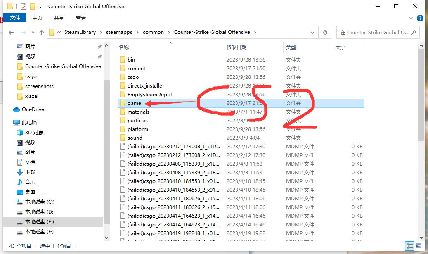
Task: Expand chevron after common in path
Action: point(169,32)
